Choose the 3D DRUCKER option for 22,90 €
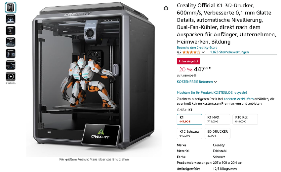 218,133
